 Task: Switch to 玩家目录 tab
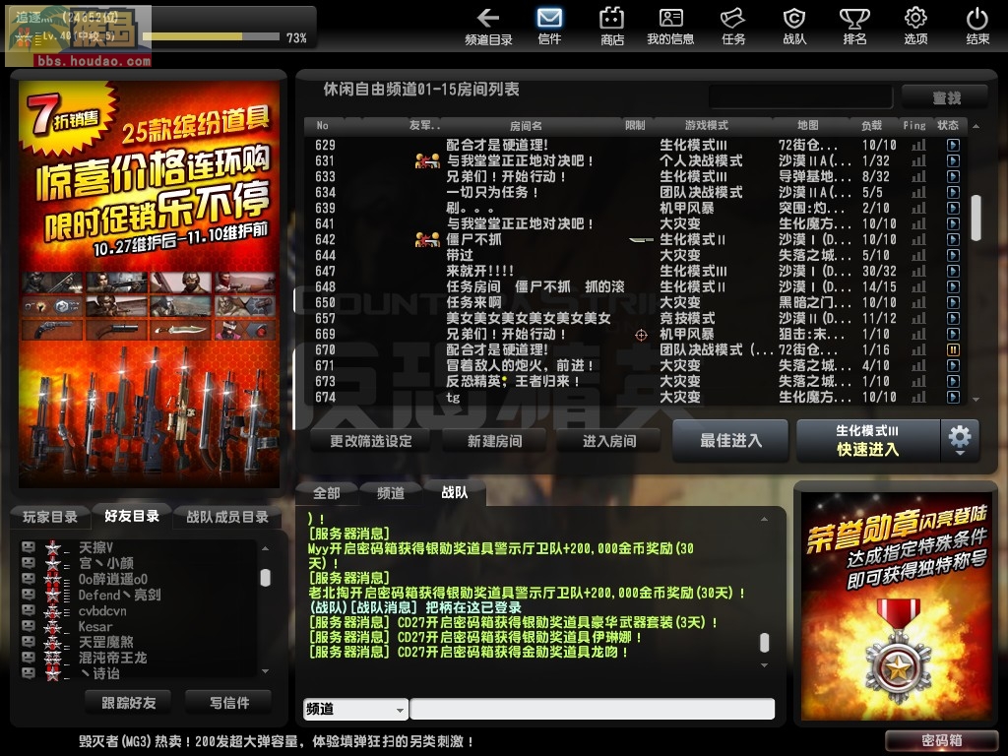point(50,517)
